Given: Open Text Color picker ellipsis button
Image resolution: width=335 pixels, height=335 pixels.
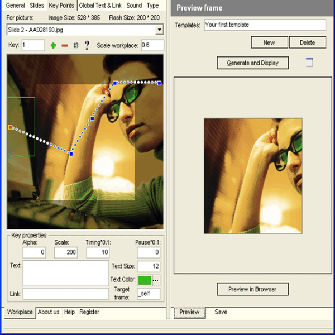Looking at the screenshot, I should pos(156,280).
